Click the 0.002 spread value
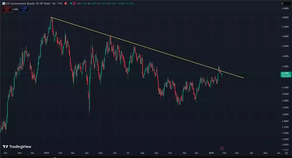 click(15, 9)
